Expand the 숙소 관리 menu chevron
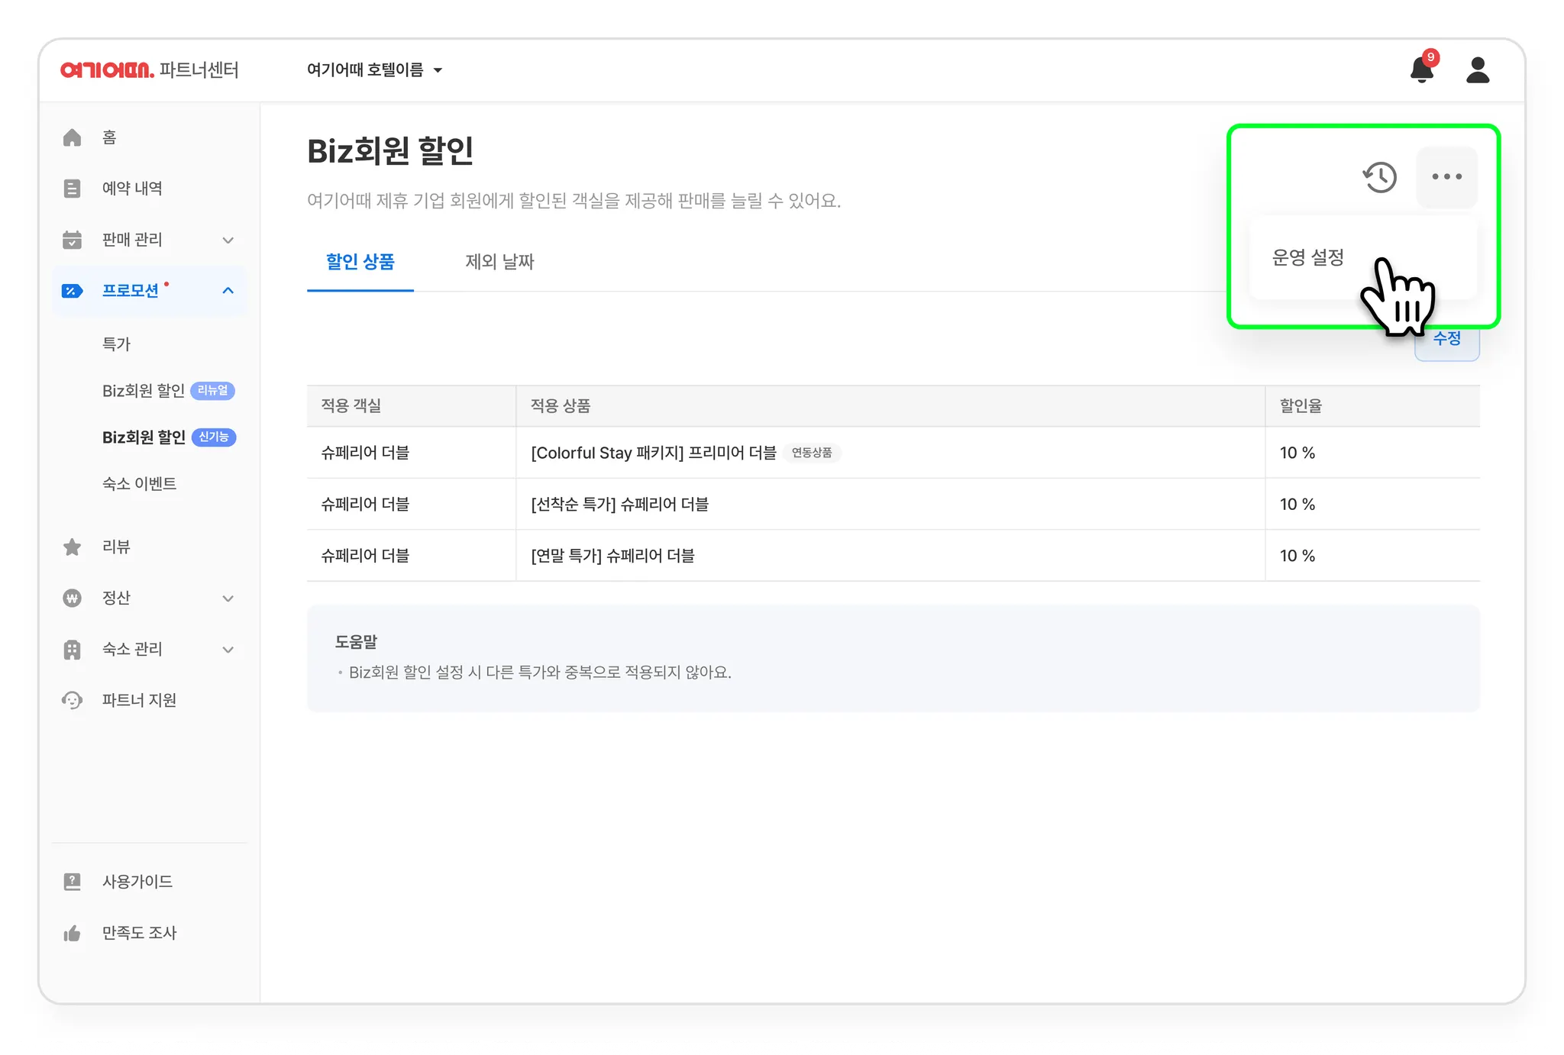1564x1055 pixels. pos(228,649)
